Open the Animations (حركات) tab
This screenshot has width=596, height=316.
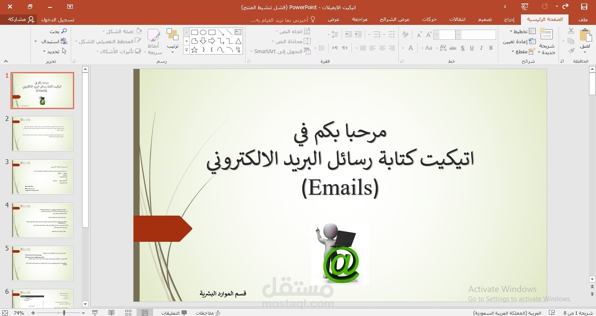point(429,20)
